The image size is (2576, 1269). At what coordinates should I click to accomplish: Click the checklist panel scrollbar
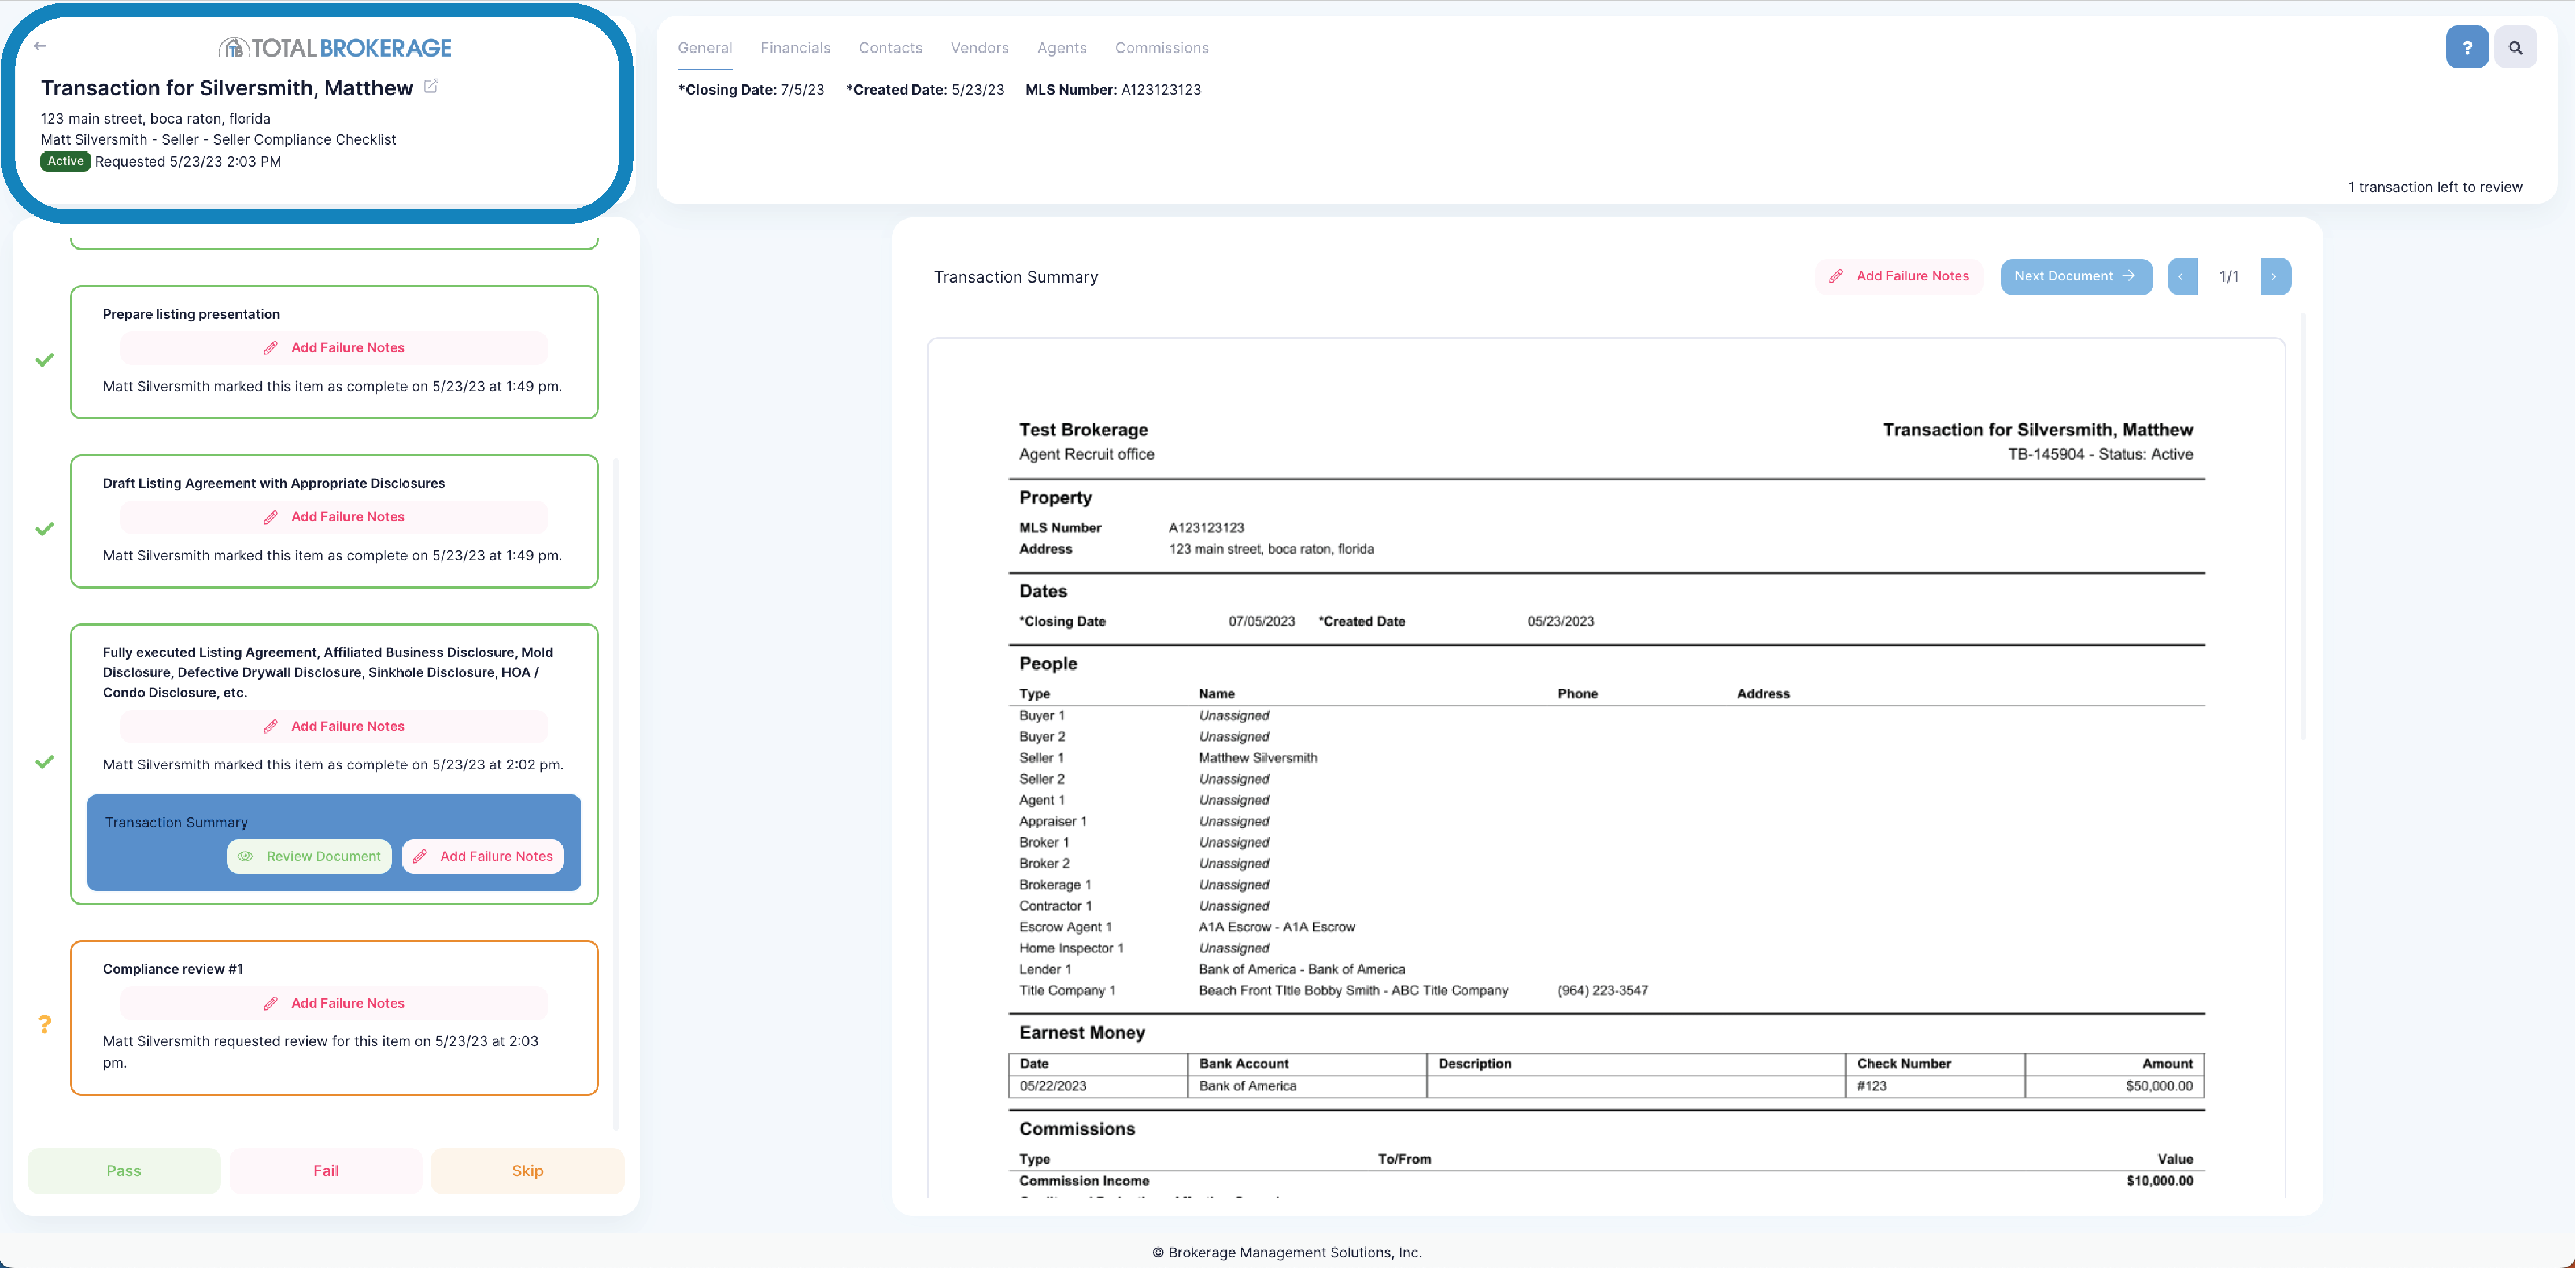(616, 795)
